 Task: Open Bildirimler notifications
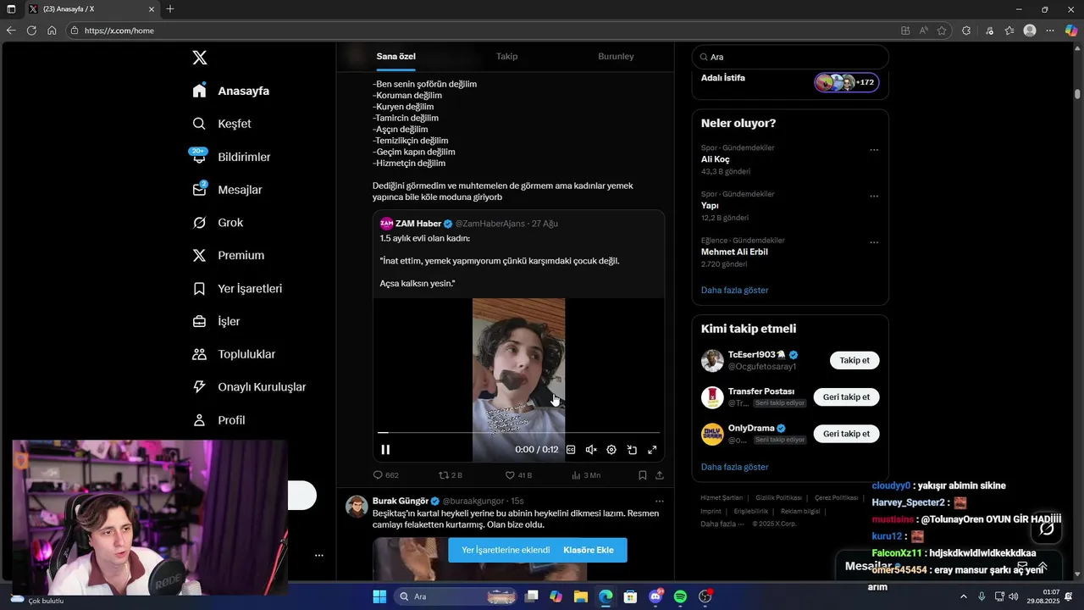coord(231,157)
